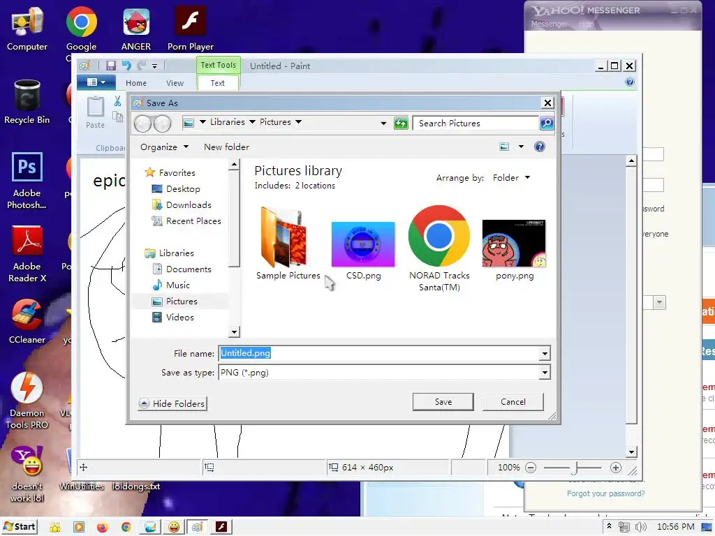Click the Cut scissors icon in Paint
This screenshot has height=536, width=715.
pos(117,100)
